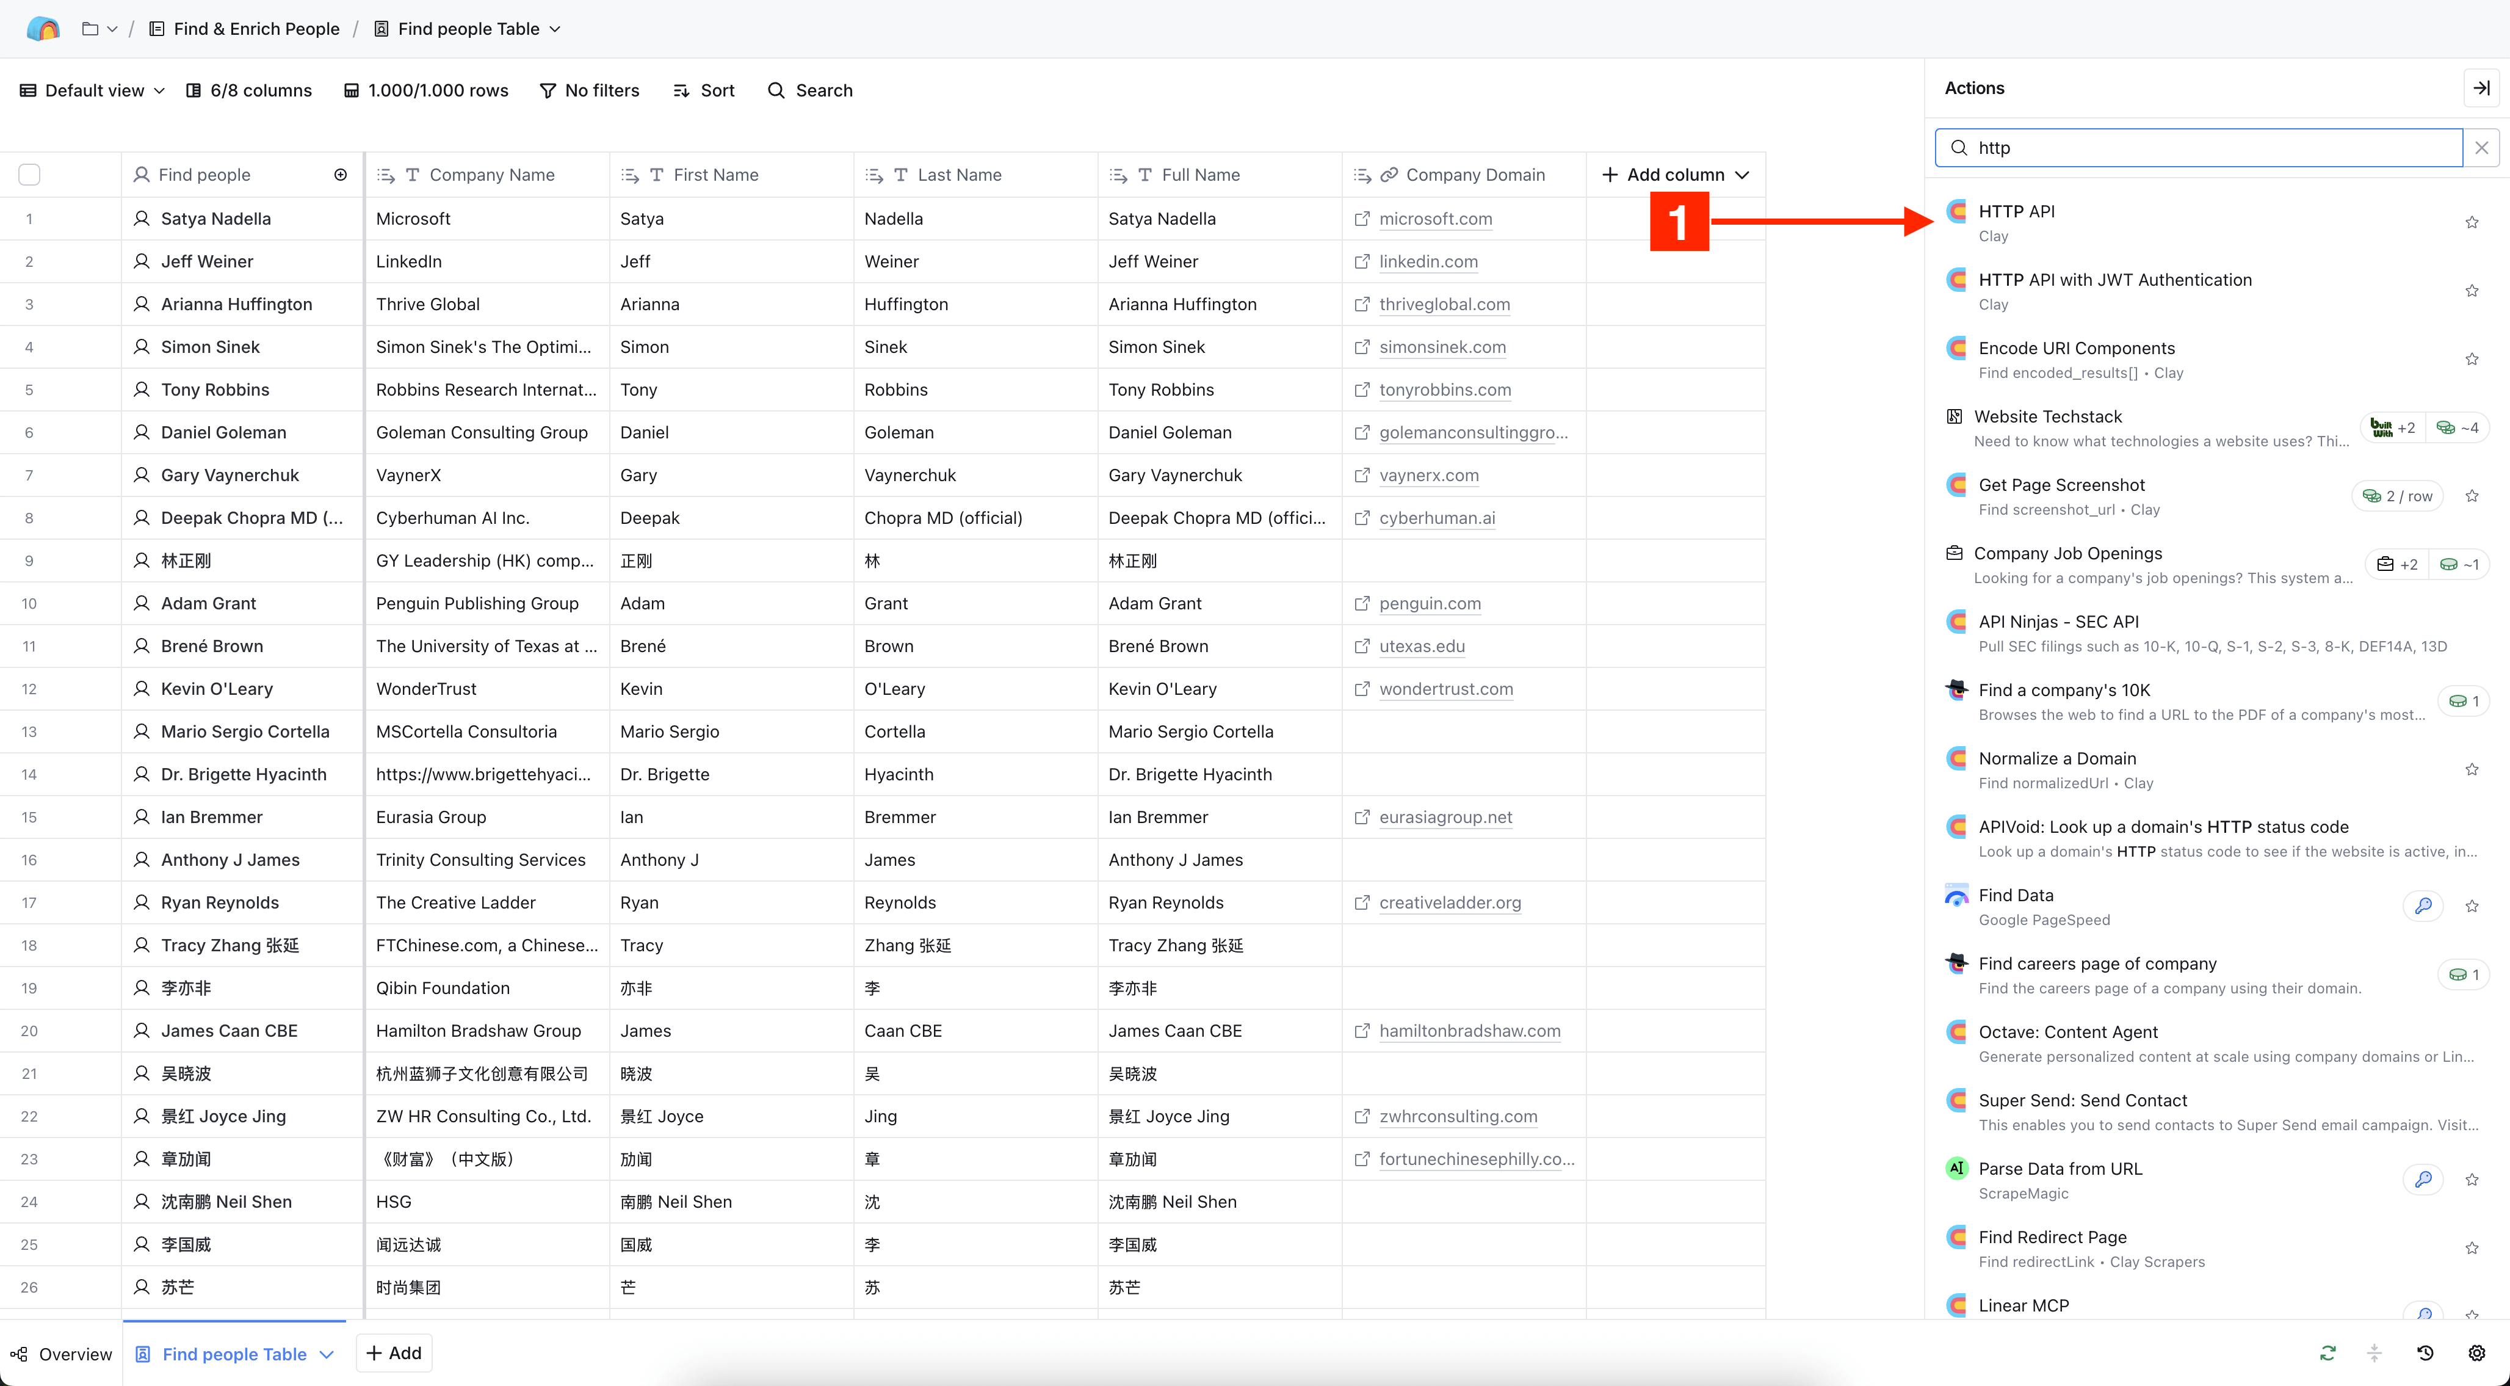This screenshot has height=1386, width=2510.
Task: Click the Find a company's 10K agent icon
Action: [1956, 689]
